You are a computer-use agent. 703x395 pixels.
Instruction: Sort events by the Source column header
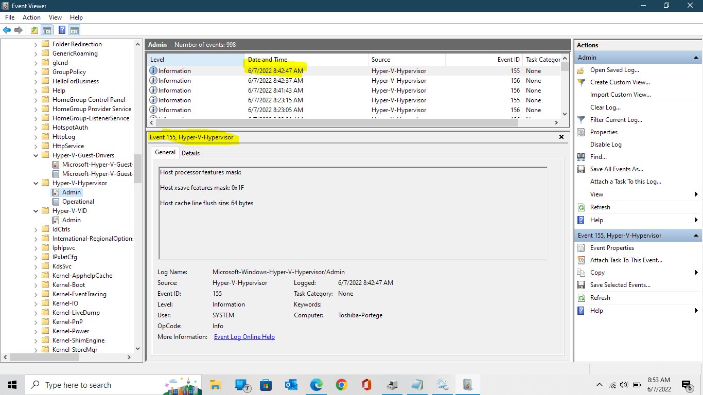407,60
